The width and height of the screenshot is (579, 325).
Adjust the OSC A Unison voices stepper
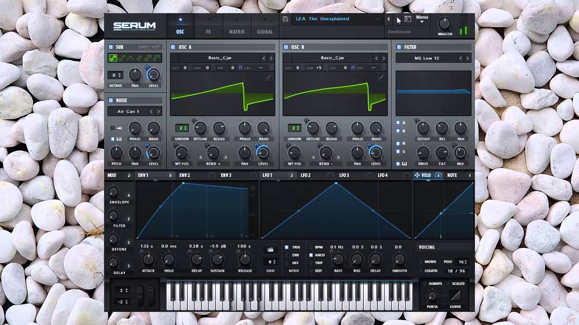182,128
